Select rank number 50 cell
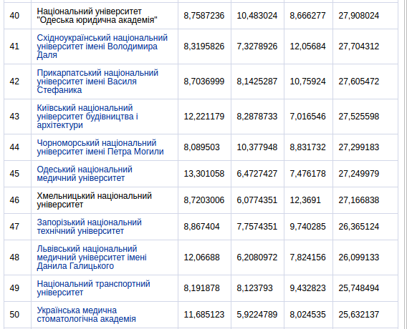407x329 pixels. pyautogui.click(x=17, y=315)
